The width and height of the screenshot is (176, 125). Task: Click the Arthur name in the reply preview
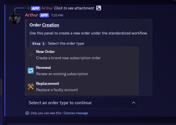point(47,8)
